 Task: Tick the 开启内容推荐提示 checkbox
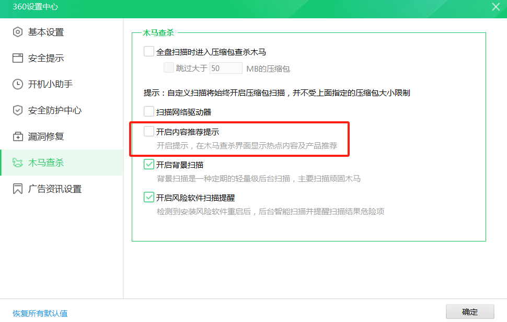coord(149,131)
